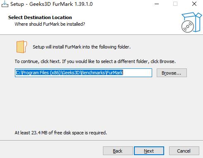
Task: Cancel the FurMark installation
Action: pos(184,151)
